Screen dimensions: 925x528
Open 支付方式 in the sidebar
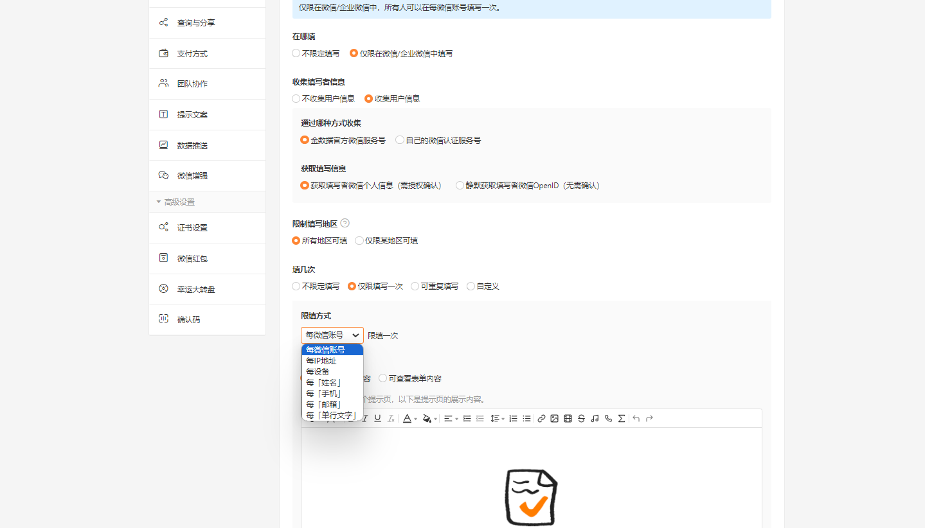click(x=207, y=53)
